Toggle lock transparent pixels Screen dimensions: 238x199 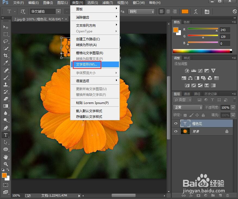(x=185, y=115)
